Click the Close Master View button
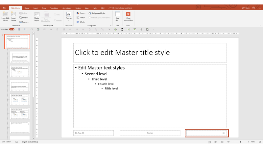Screen dimensions: 263x148 pos(128,16)
